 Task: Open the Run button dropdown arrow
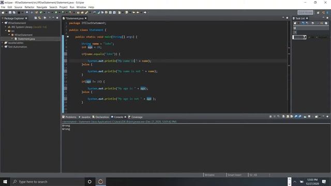click(59, 12)
